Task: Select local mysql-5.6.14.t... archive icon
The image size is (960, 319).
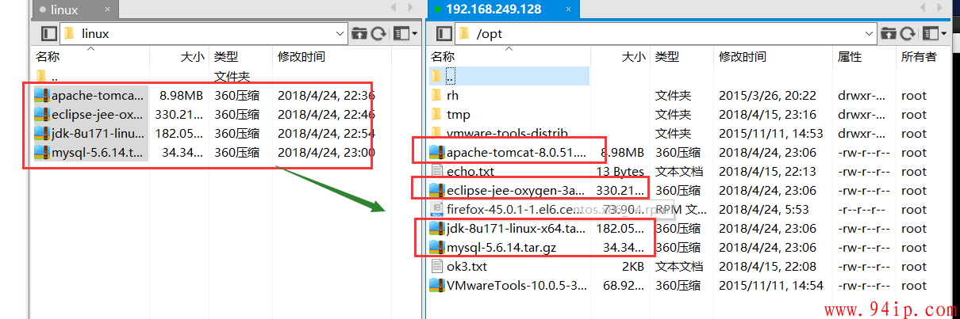Action: [42, 152]
